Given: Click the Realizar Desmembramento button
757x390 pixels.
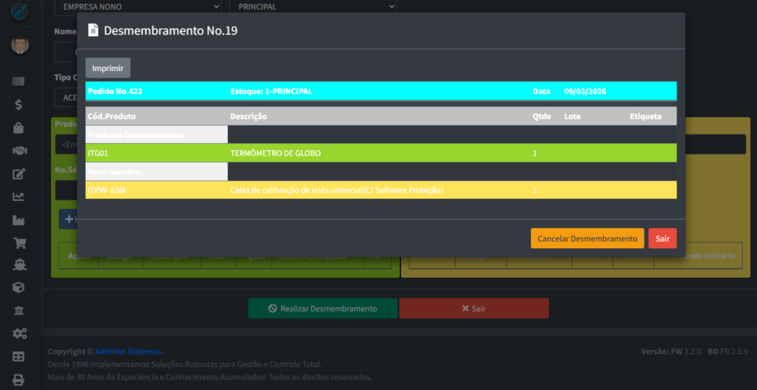Looking at the screenshot, I should coord(322,309).
